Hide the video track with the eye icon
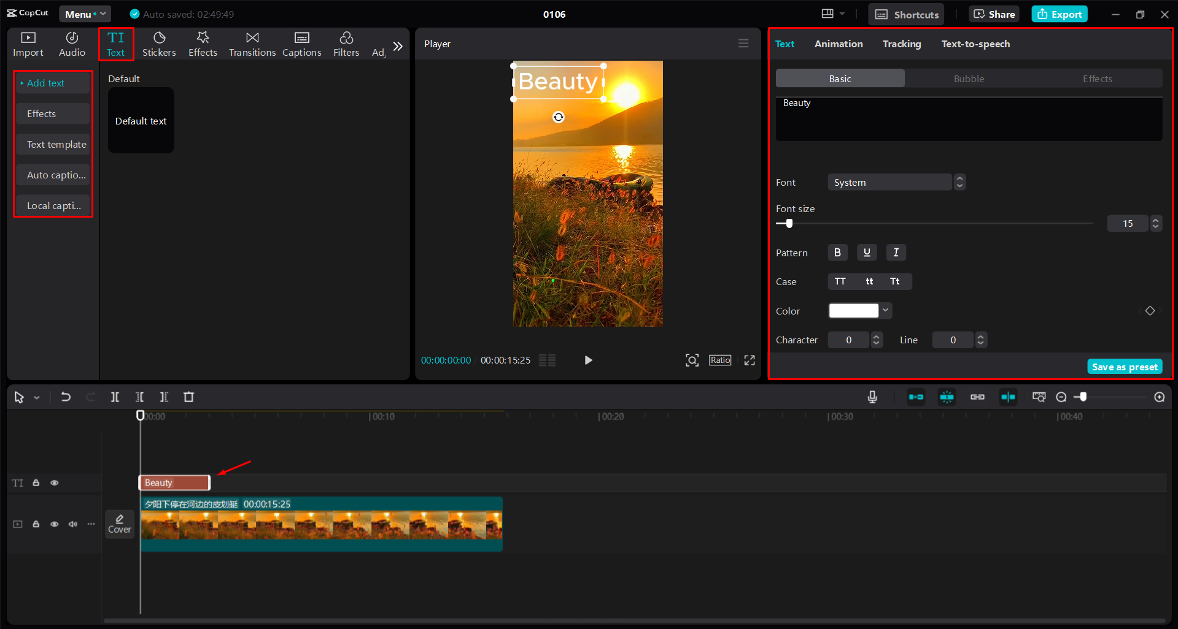Screen dimensions: 1178x629 tap(54, 524)
